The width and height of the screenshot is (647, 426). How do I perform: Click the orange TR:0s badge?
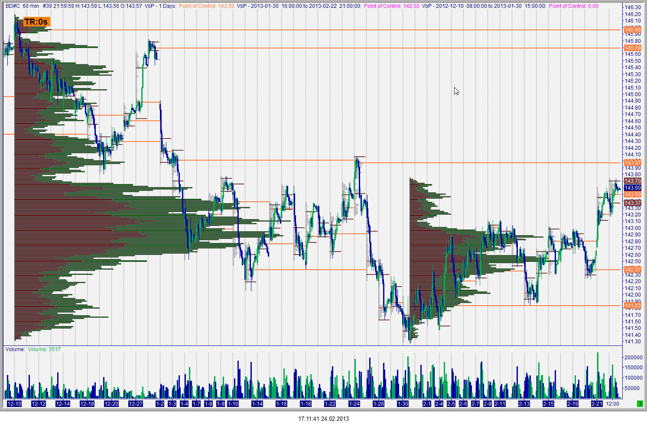coord(36,22)
